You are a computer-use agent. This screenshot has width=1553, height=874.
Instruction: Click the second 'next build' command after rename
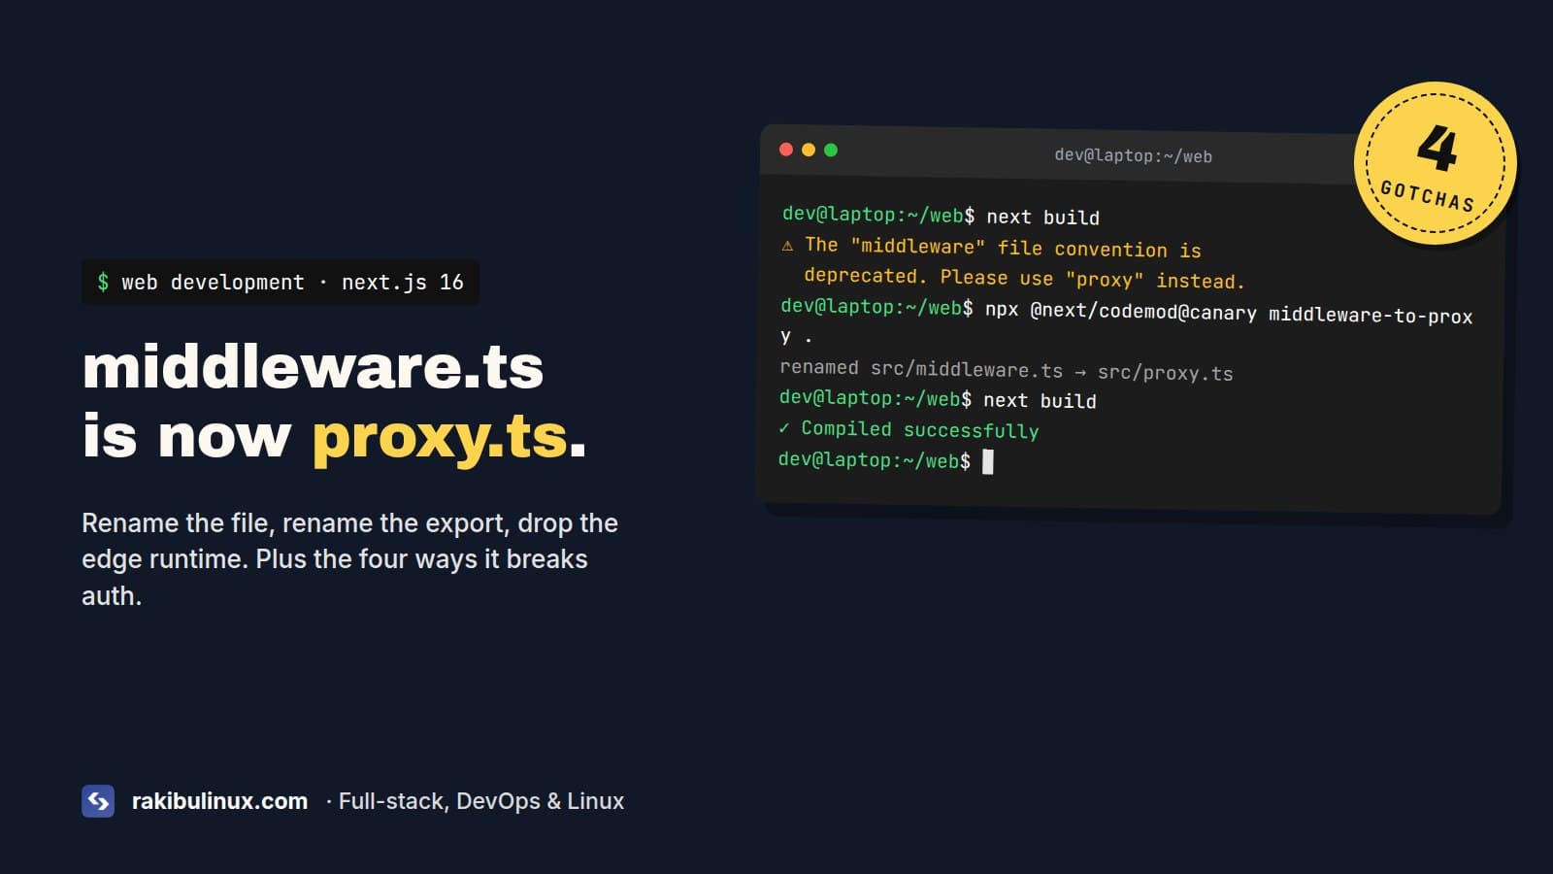1040,400
